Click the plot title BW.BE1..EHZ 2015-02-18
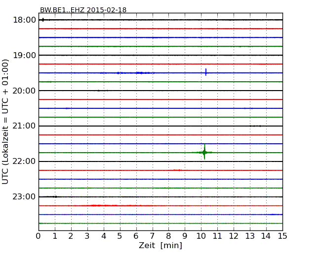The height and width of the screenshot is (256, 321). pyautogui.click(x=83, y=10)
